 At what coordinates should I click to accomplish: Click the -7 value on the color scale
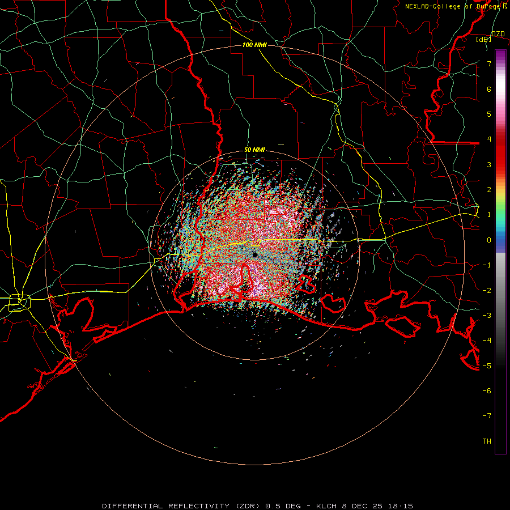click(x=487, y=416)
